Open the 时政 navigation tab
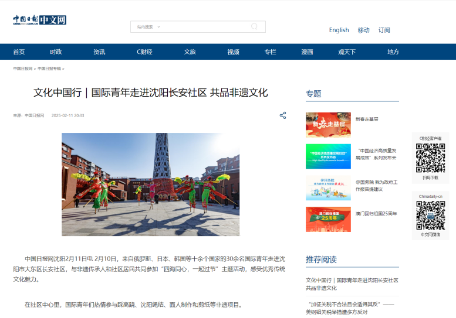Screen dimensions: 456x318 (x=56, y=52)
